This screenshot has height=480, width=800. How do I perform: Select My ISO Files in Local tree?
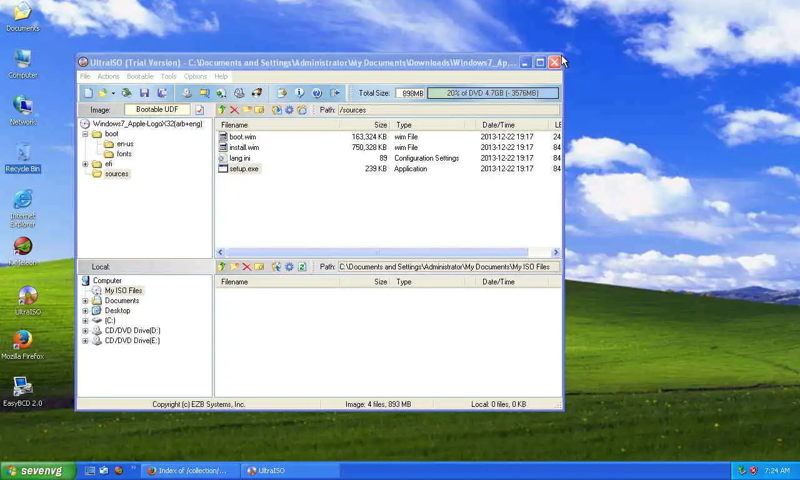point(123,291)
